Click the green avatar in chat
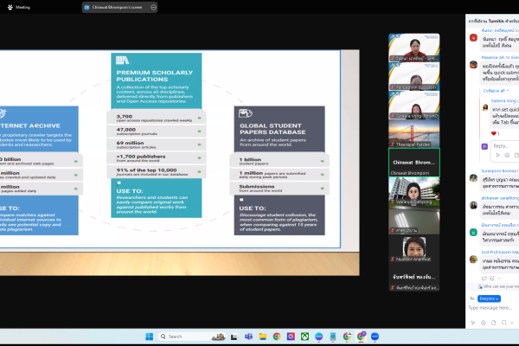519x346 pixels. pyautogui.click(x=473, y=233)
